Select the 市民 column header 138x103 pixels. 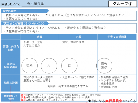(x=39, y=37)
